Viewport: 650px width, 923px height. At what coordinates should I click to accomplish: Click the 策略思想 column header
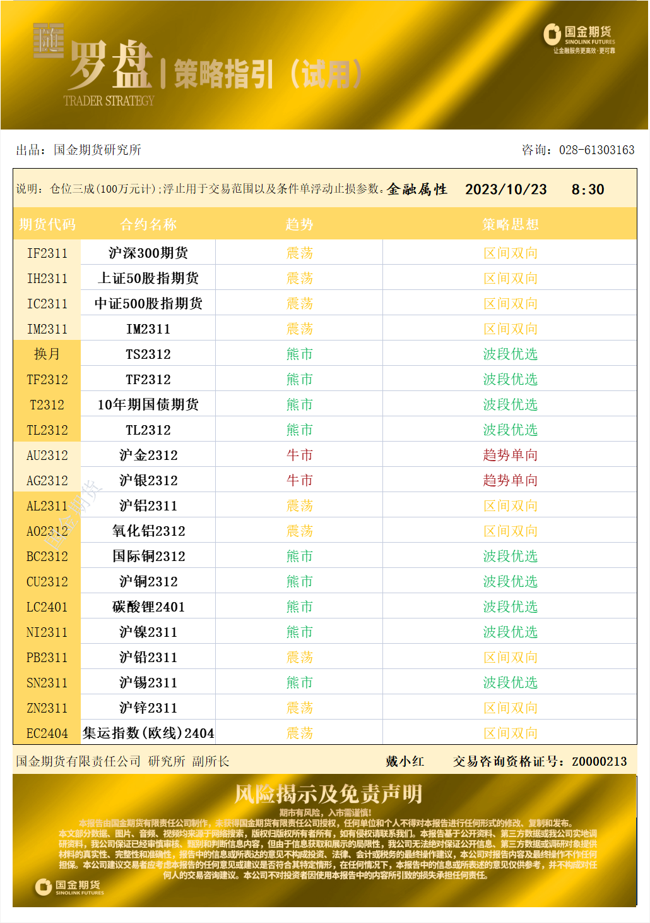[510, 224]
